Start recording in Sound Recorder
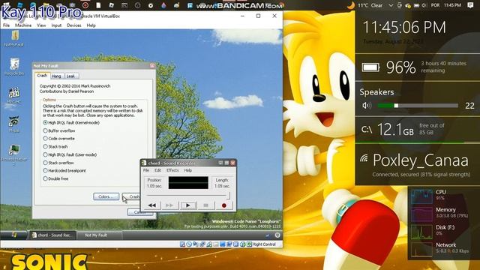 223,205
